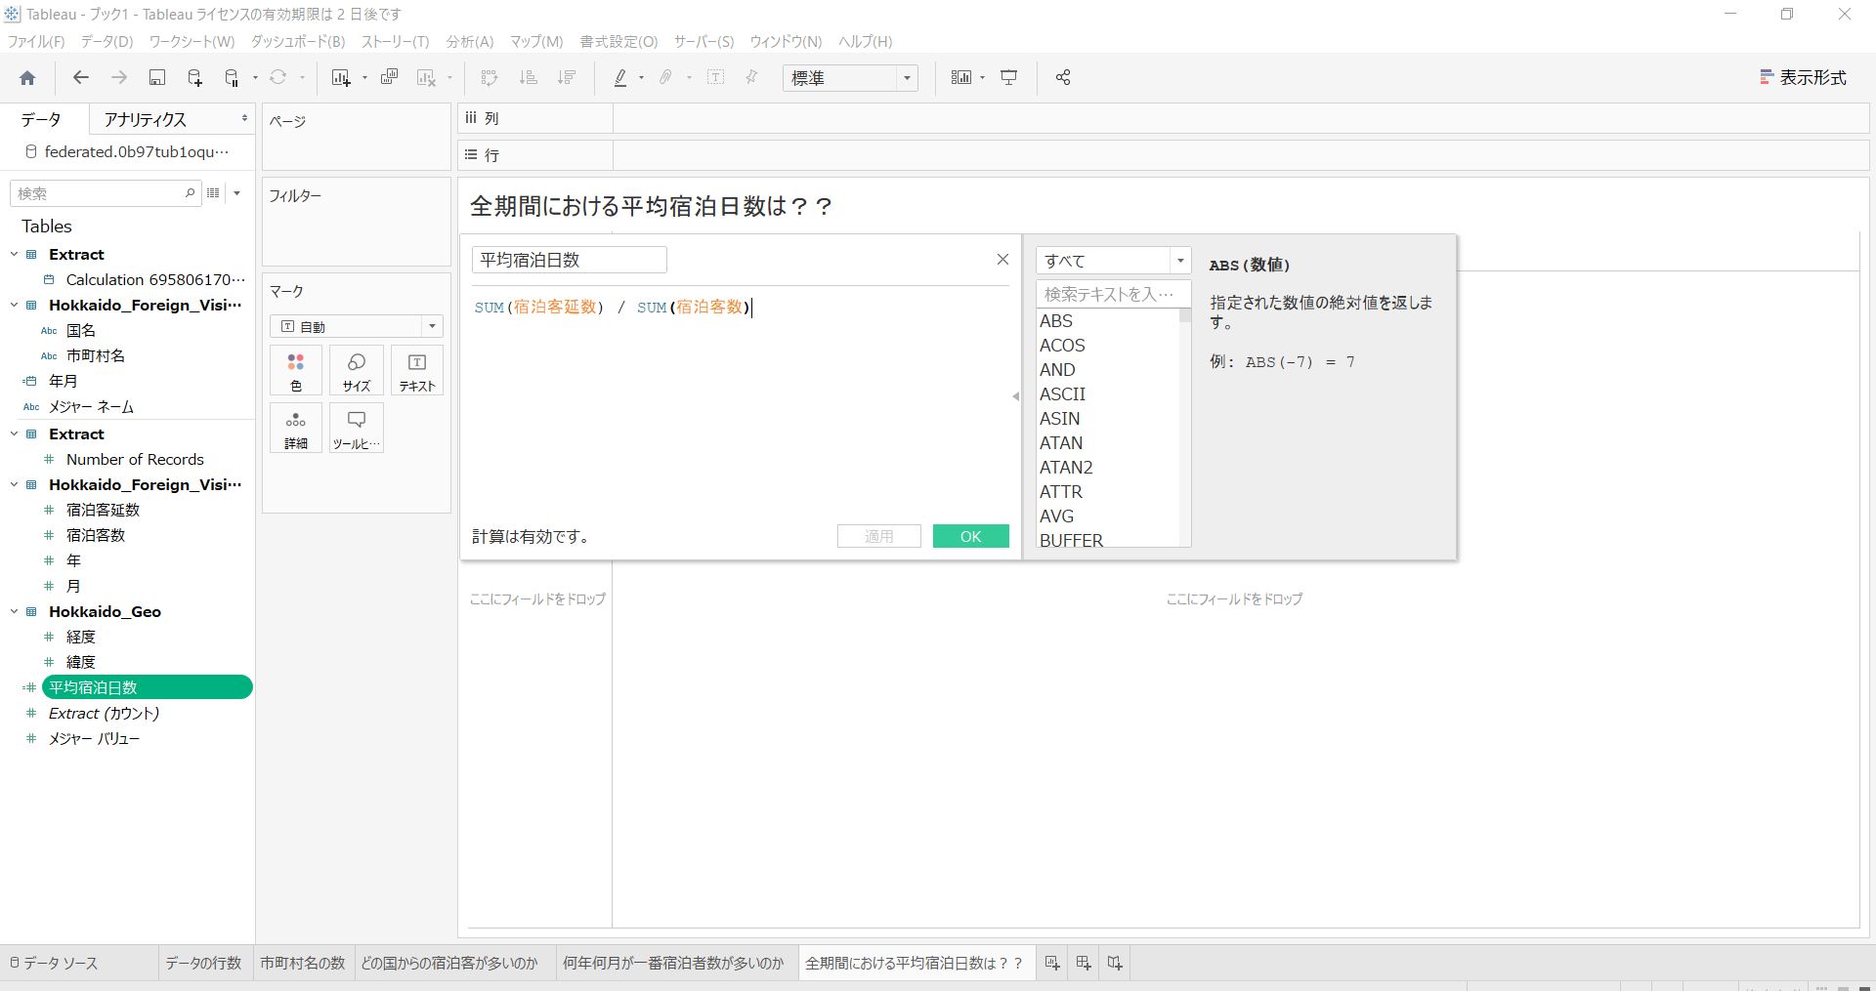Screen dimensions: 1876x991
Task: Click the duplicate sheet toolbar icon
Action: [x=389, y=78]
